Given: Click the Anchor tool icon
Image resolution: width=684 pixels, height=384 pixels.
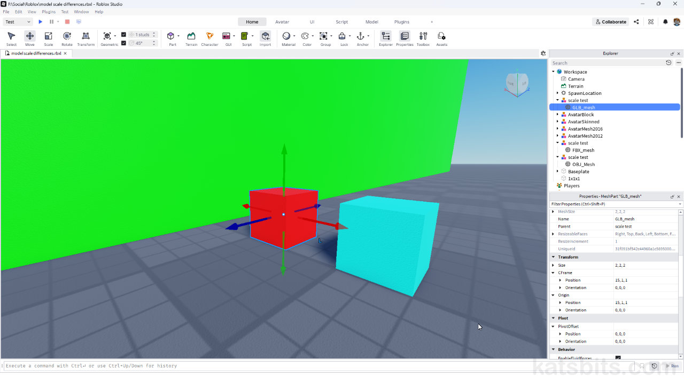Looking at the screenshot, I should (x=360, y=36).
